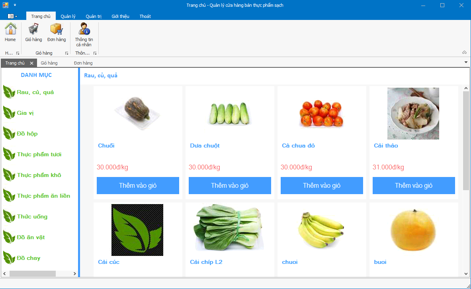
Task: Click leaf icon beside Đồ chay
Action: click(9, 258)
